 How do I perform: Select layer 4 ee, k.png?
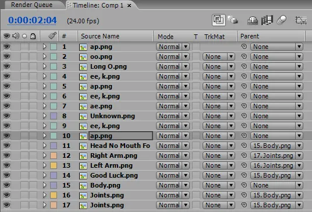[x=105, y=76]
